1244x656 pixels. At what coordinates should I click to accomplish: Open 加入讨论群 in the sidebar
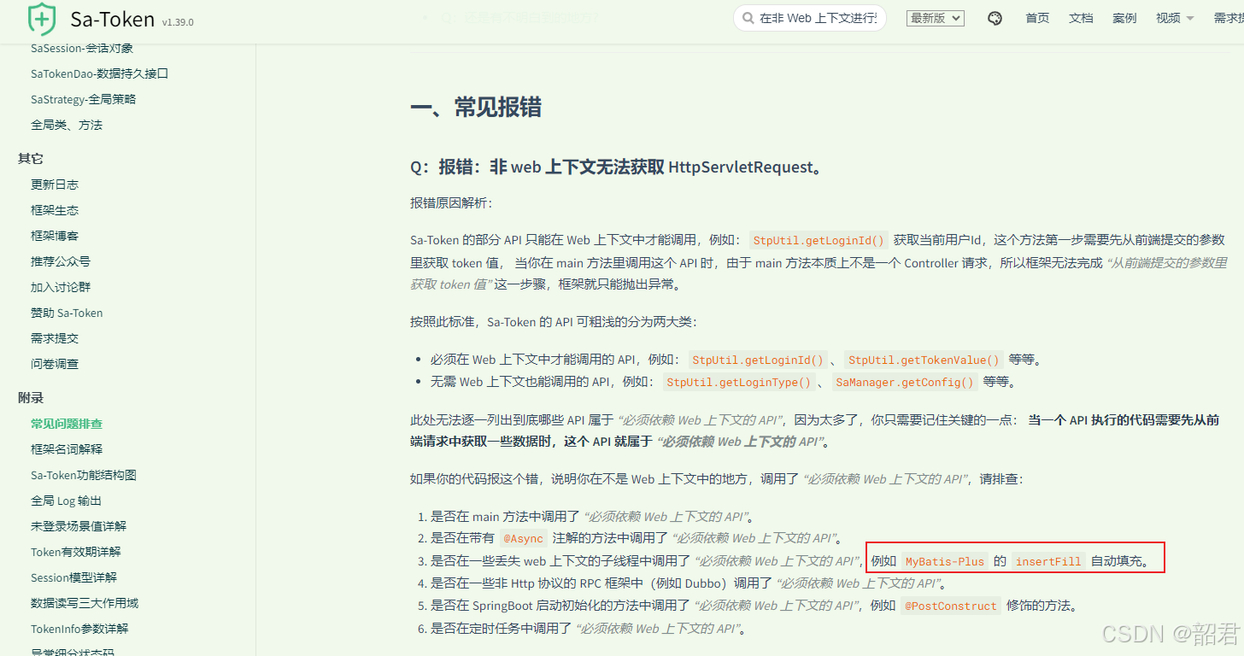point(61,287)
